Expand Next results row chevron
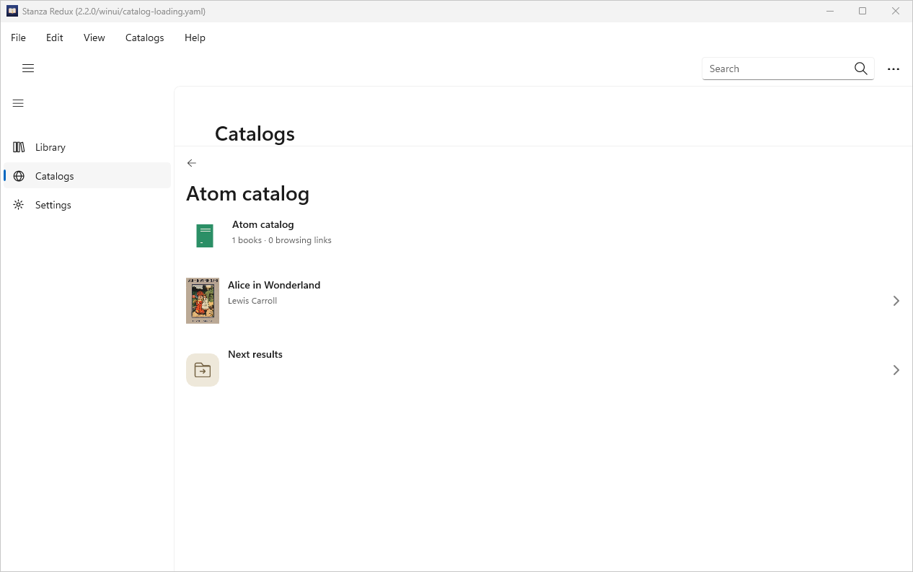Image resolution: width=913 pixels, height=572 pixels. (x=896, y=370)
